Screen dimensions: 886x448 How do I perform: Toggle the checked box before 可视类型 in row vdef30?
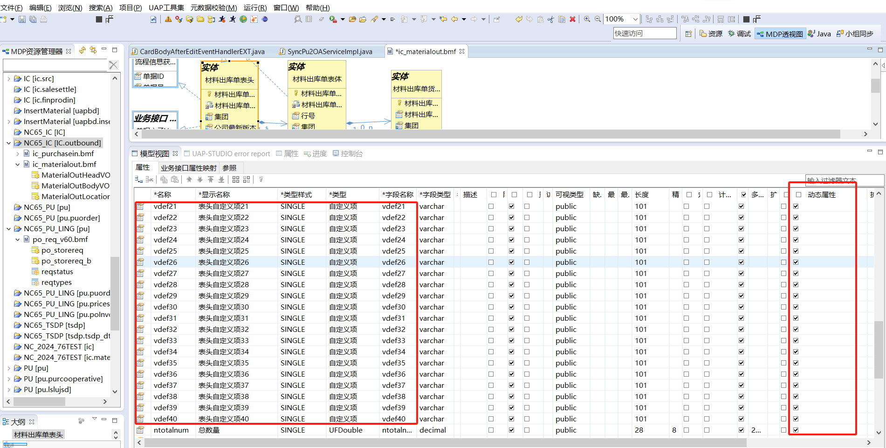point(512,307)
